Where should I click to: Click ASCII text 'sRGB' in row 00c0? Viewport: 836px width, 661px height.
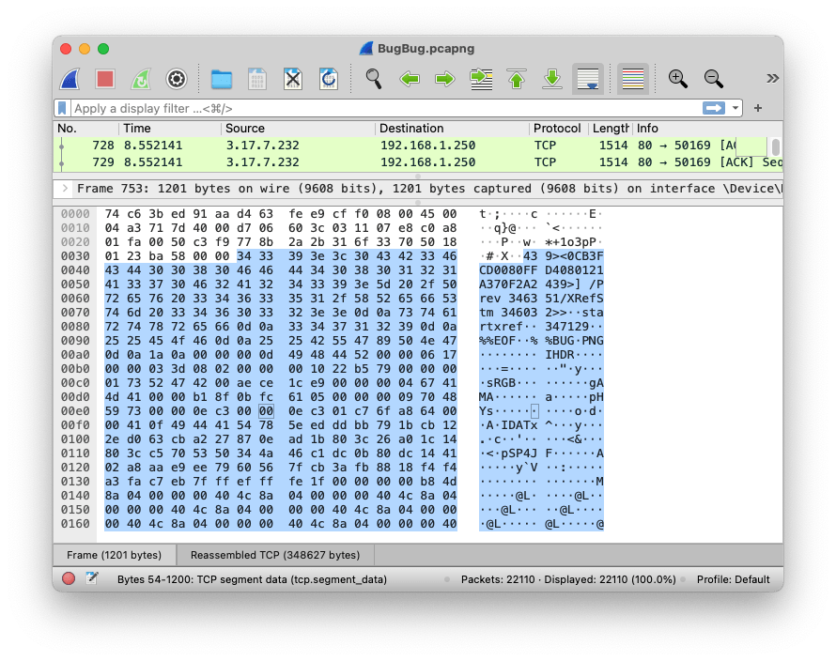click(x=502, y=383)
